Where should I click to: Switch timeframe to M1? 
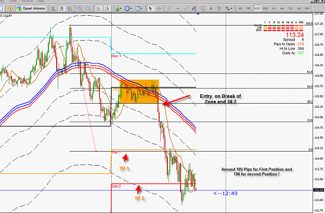point(240,8)
